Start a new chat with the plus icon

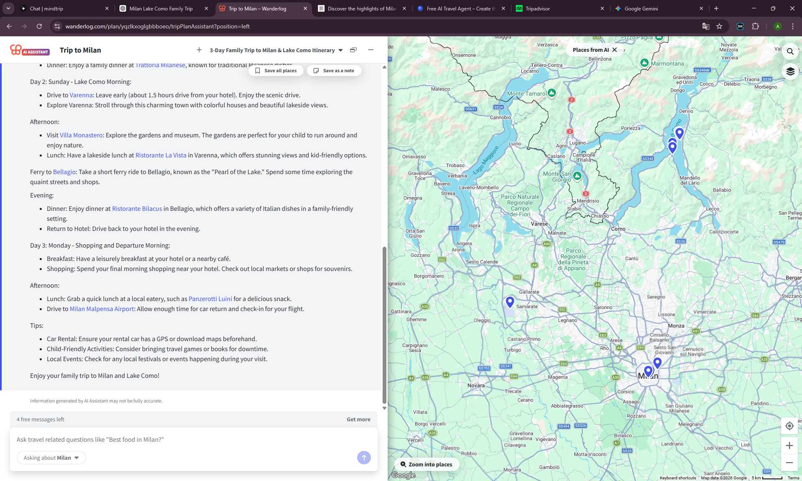[x=200, y=50]
